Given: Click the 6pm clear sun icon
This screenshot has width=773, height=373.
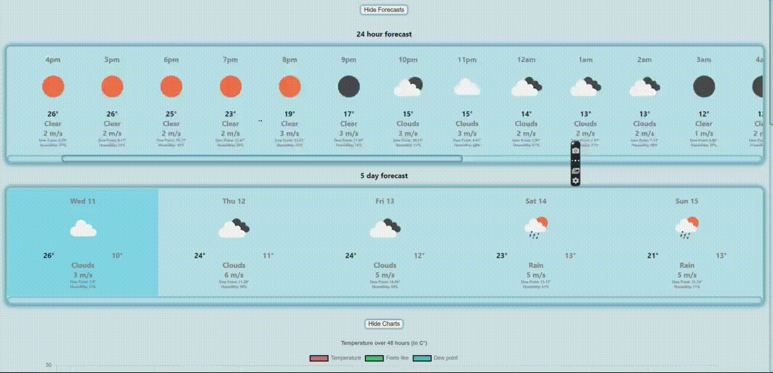Looking at the screenshot, I should coord(172,86).
